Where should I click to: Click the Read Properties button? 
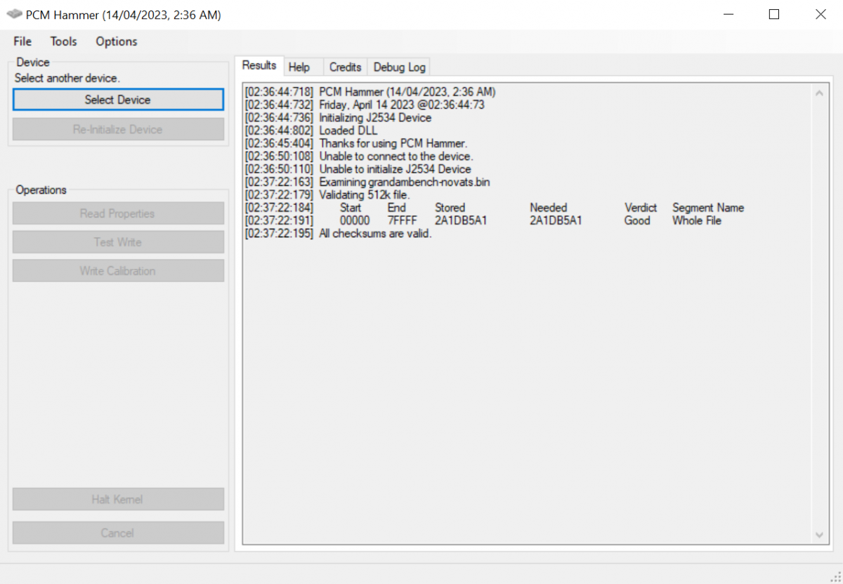[118, 213]
